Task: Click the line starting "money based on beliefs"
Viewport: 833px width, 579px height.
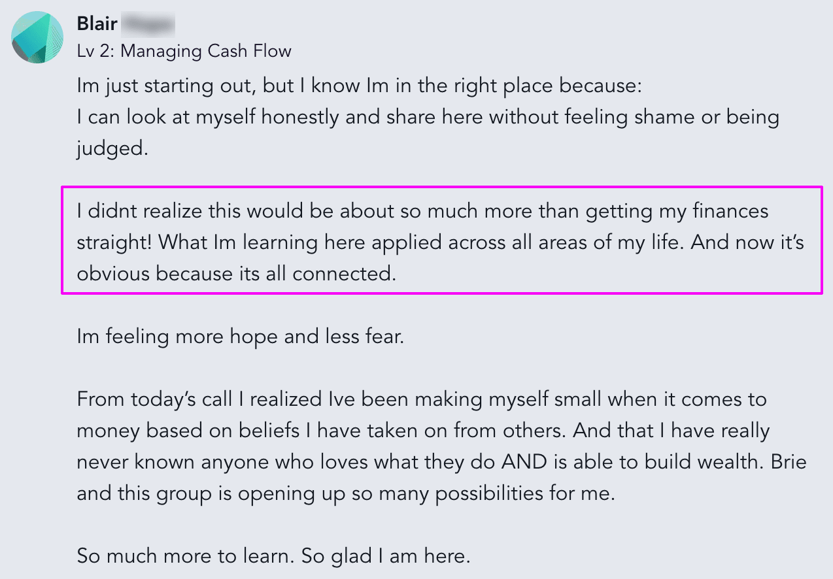Action: 423,431
